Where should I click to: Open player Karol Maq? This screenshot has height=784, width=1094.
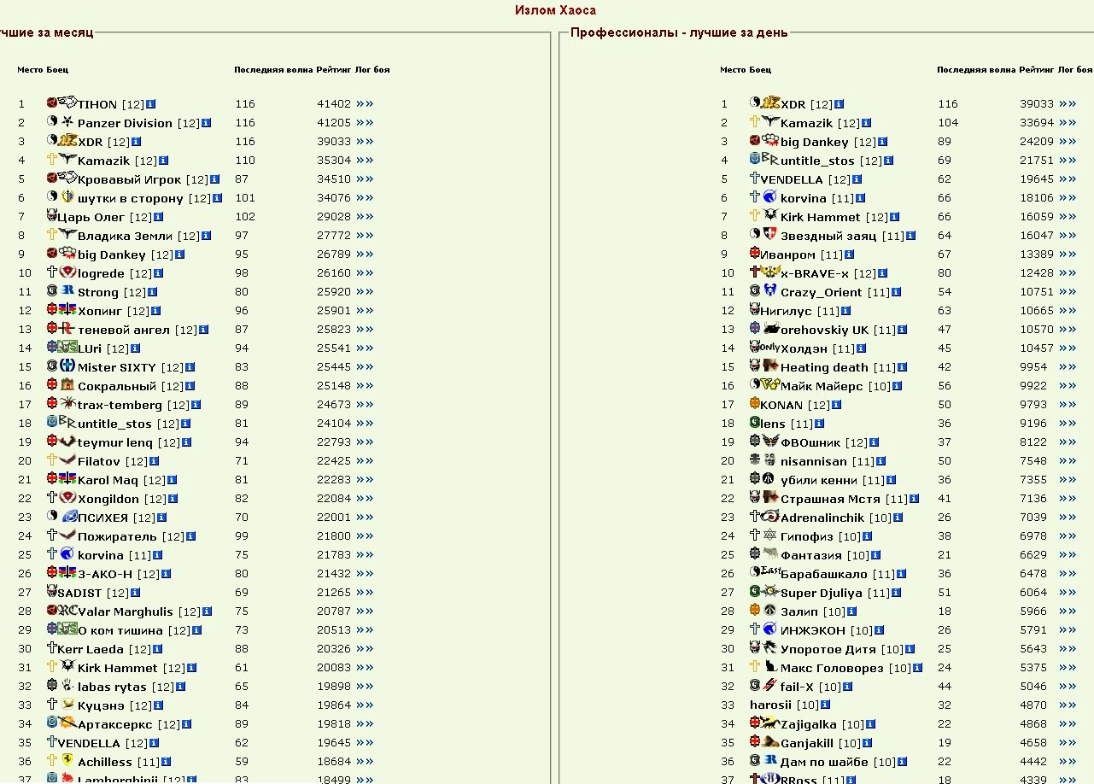108,480
